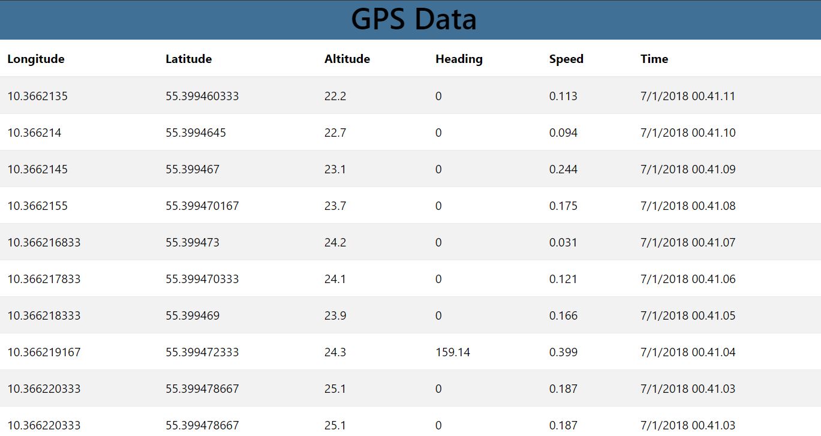Select time 7/1/2018 00.41.04
This screenshot has width=821, height=436.
(688, 352)
